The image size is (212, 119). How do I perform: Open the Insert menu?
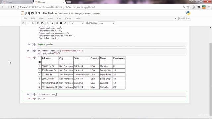click(x=50, y=19)
